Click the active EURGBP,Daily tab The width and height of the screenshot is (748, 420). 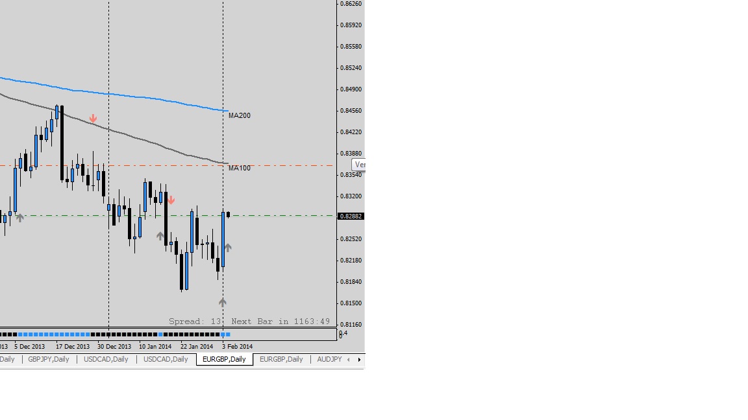click(x=224, y=360)
